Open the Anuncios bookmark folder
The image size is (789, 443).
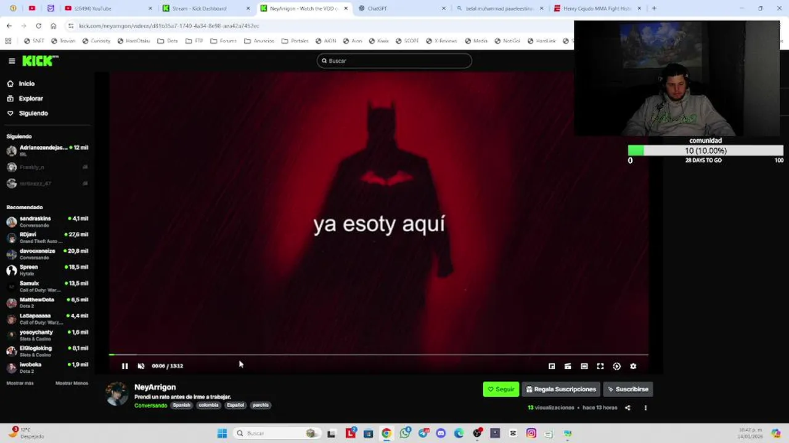tap(259, 41)
